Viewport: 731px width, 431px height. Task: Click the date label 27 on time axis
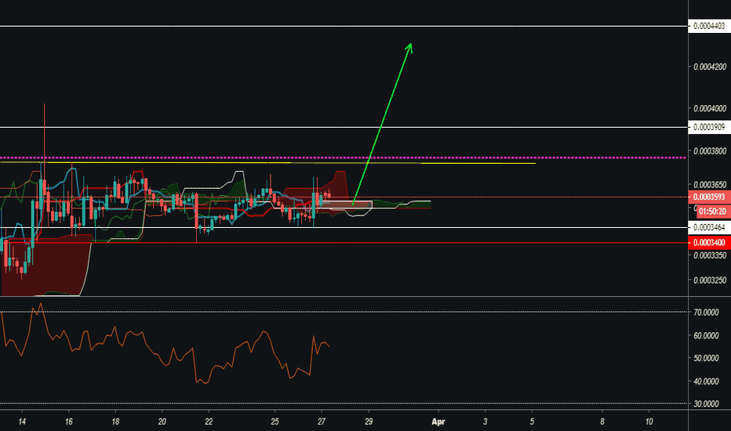click(x=322, y=422)
